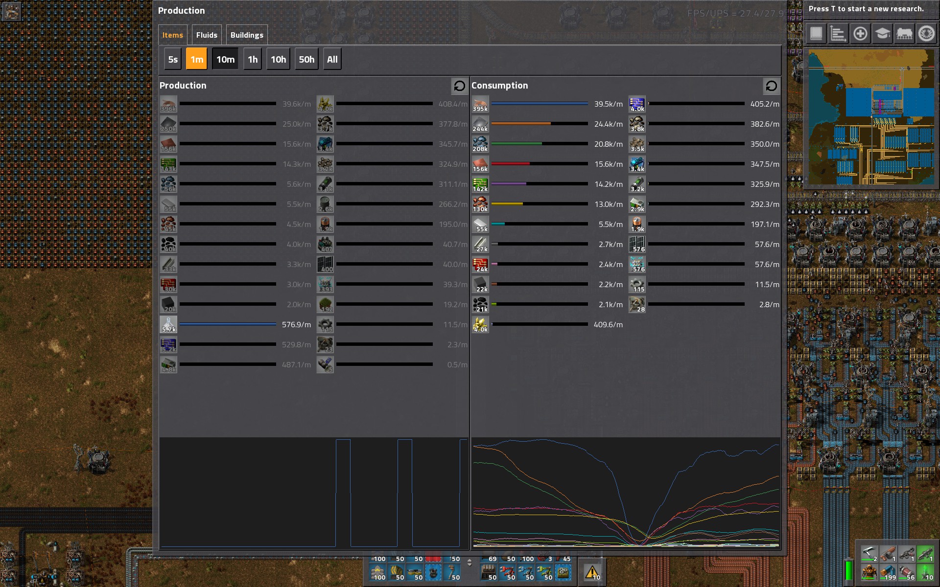Select iron gear 115 in Production list
The image size is (940, 587).
[325, 325]
